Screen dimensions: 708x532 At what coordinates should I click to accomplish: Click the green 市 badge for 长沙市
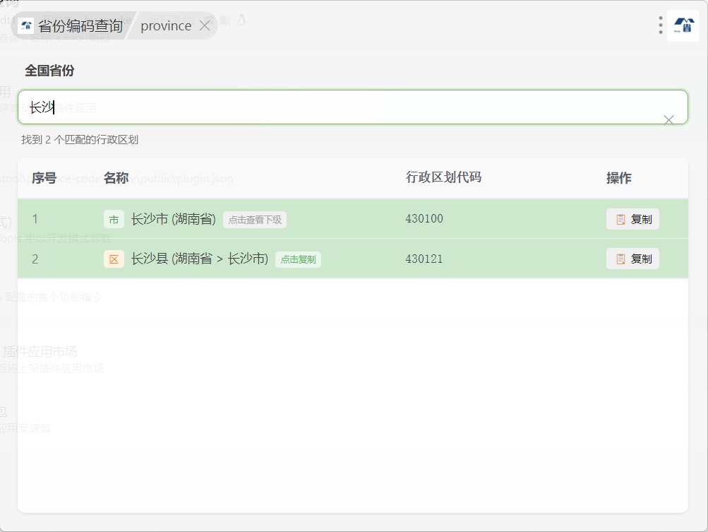[114, 220]
